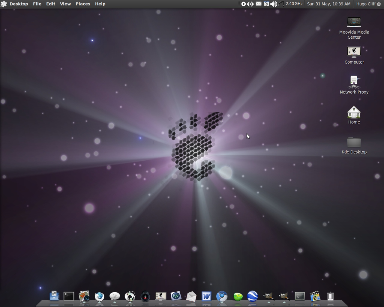
Task: Open the Places menu
Action: 83,4
